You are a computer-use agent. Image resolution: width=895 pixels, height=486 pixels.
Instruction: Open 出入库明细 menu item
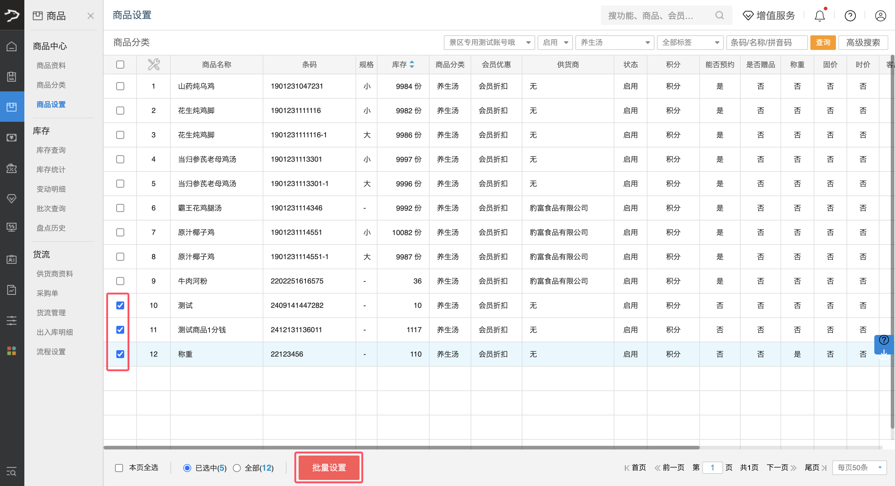(x=54, y=332)
